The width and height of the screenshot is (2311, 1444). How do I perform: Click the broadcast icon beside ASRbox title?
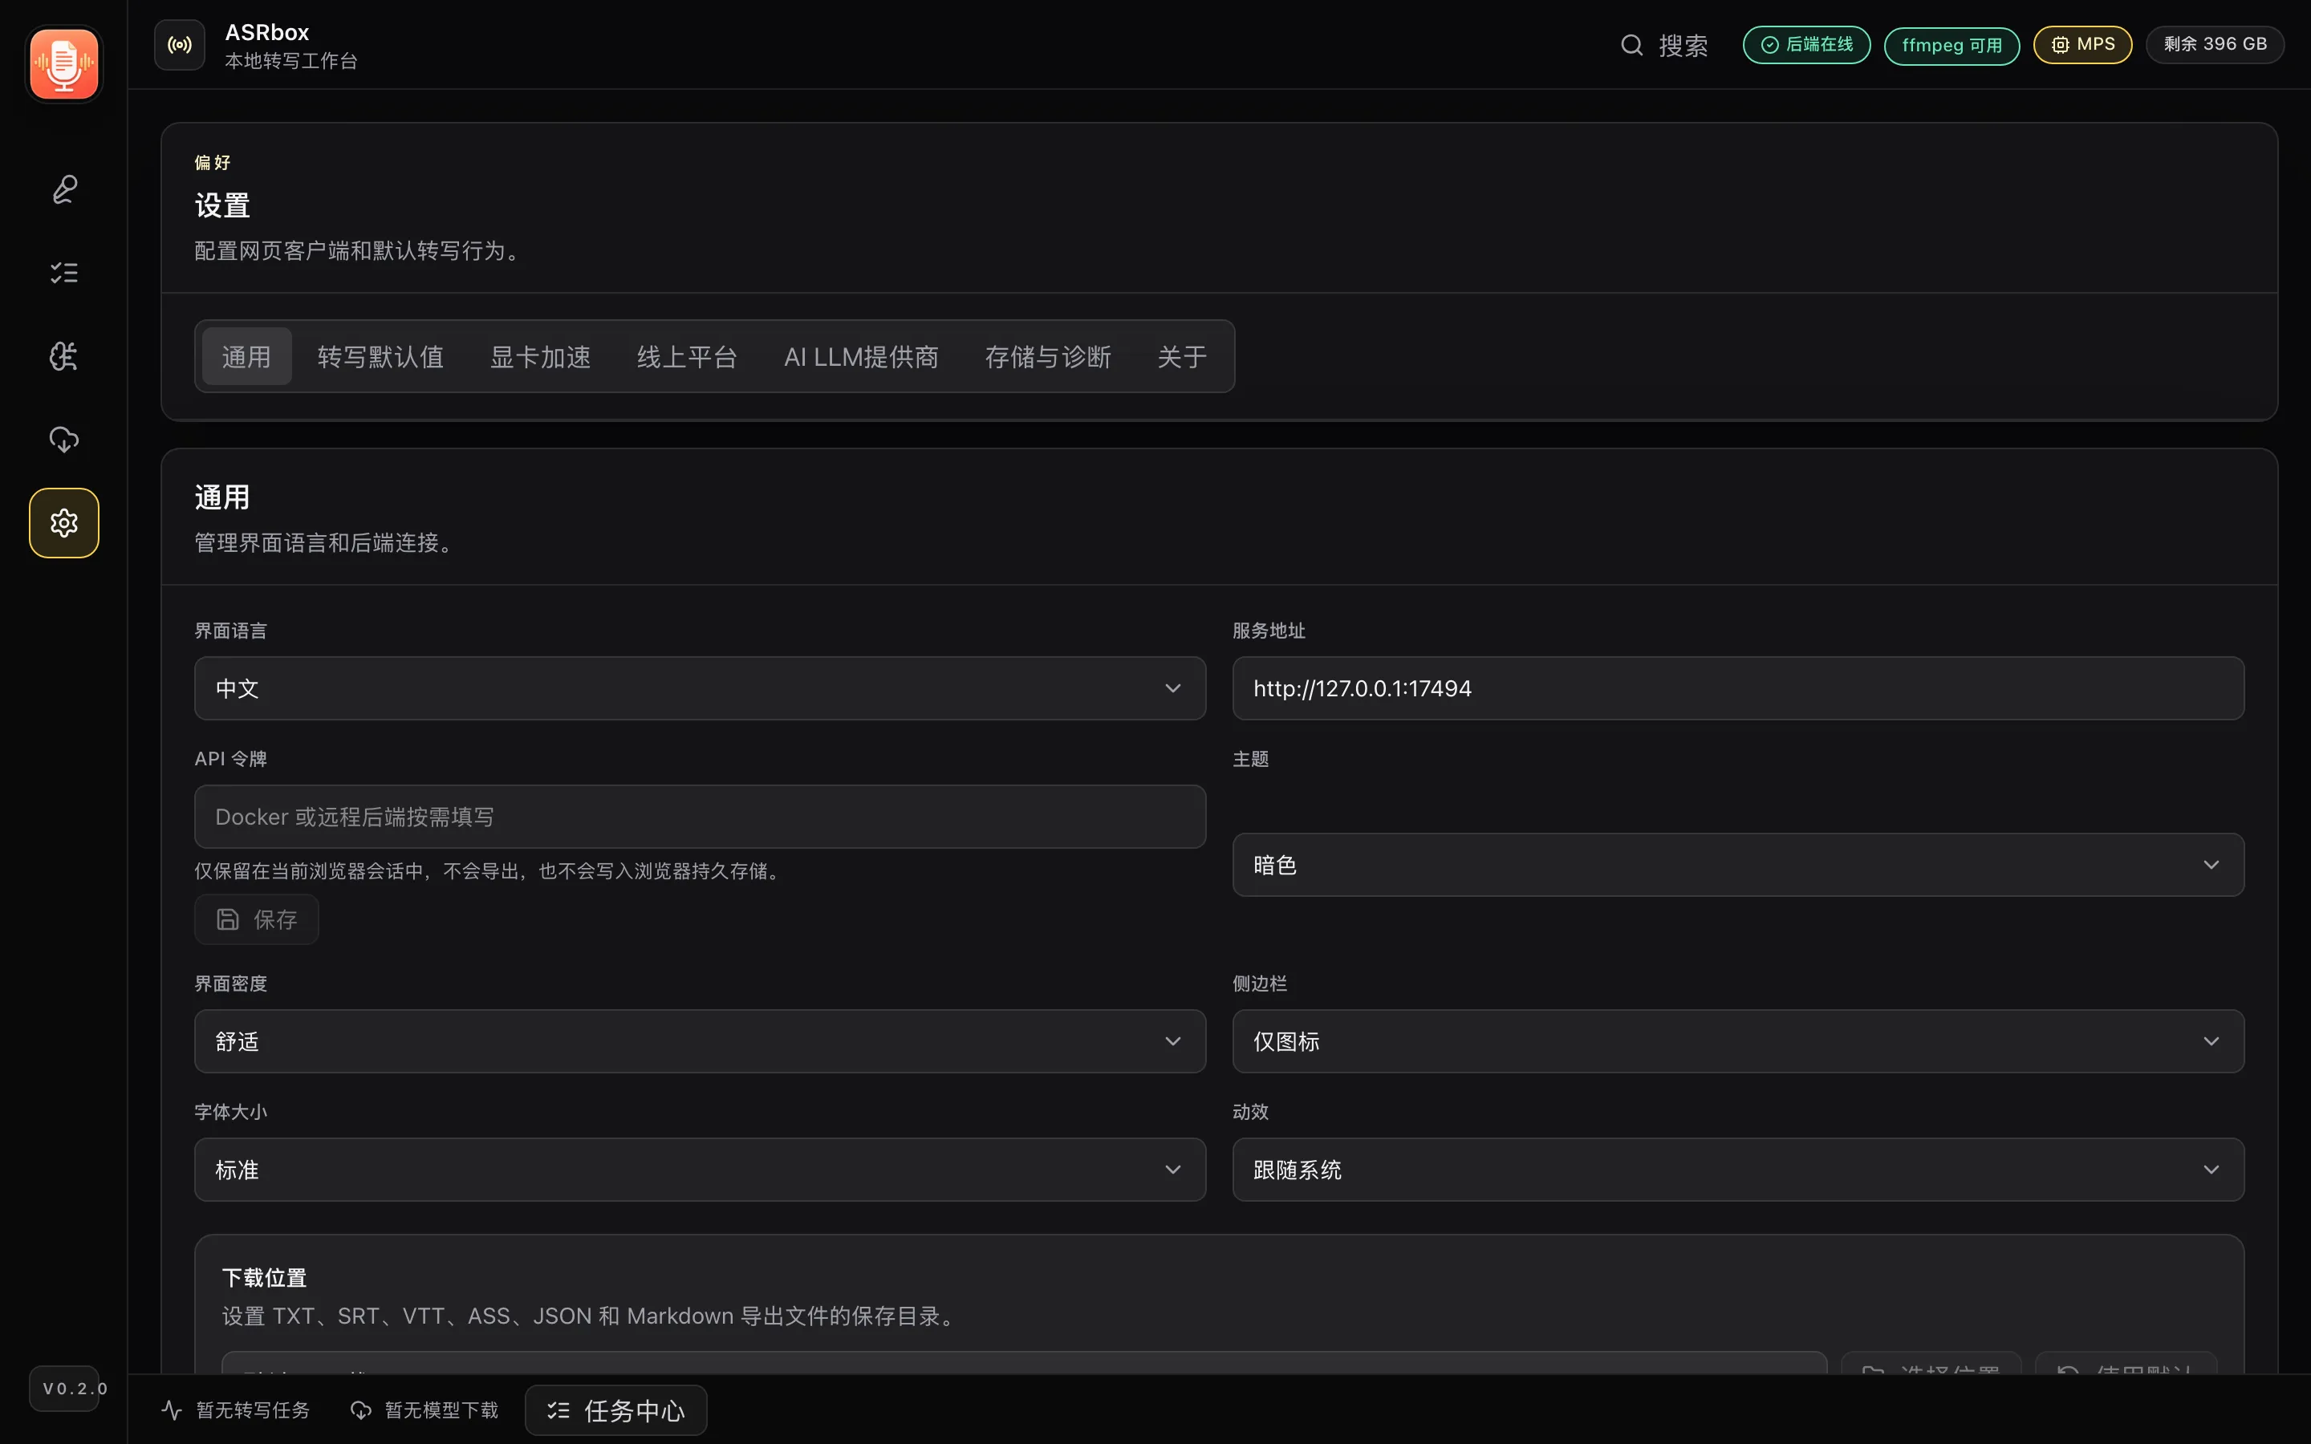(180, 45)
